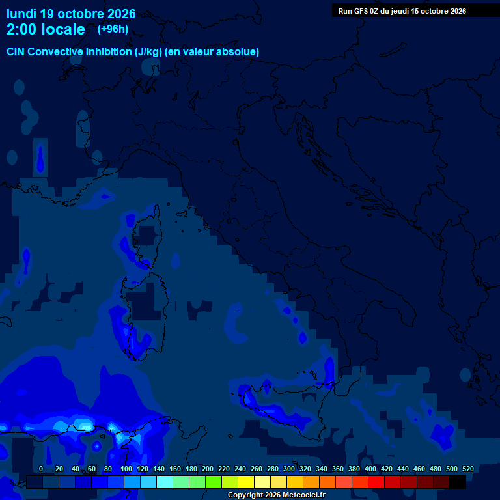Click the legend swatch between 0 and 20
This screenshot has height=500, width=500.
51,482
